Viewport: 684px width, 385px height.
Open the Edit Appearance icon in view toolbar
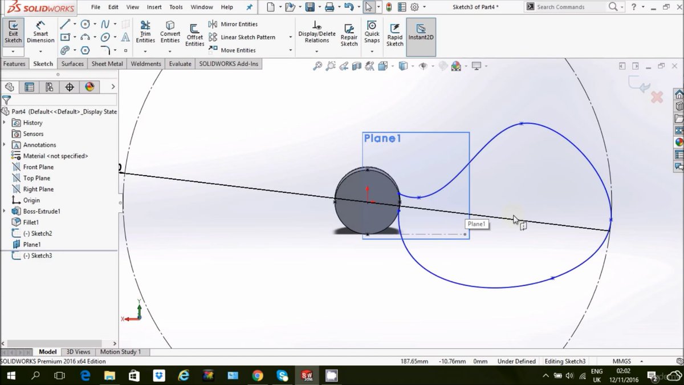(443, 66)
